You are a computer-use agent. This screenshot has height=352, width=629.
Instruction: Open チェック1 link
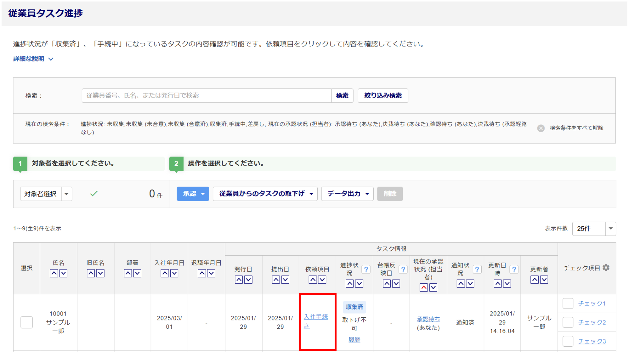coord(592,304)
